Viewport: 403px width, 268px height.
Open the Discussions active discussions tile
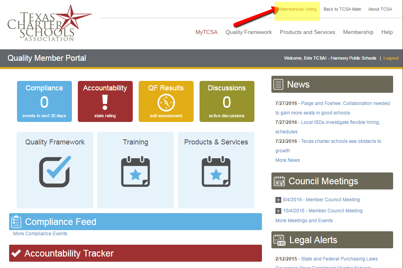pyautogui.click(x=227, y=101)
